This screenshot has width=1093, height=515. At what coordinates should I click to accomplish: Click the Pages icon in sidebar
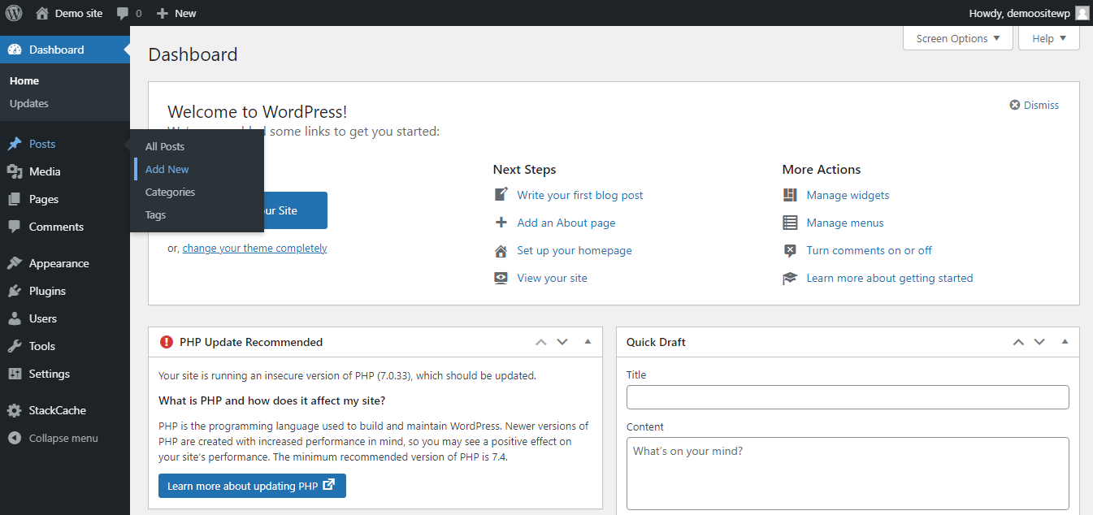point(15,199)
